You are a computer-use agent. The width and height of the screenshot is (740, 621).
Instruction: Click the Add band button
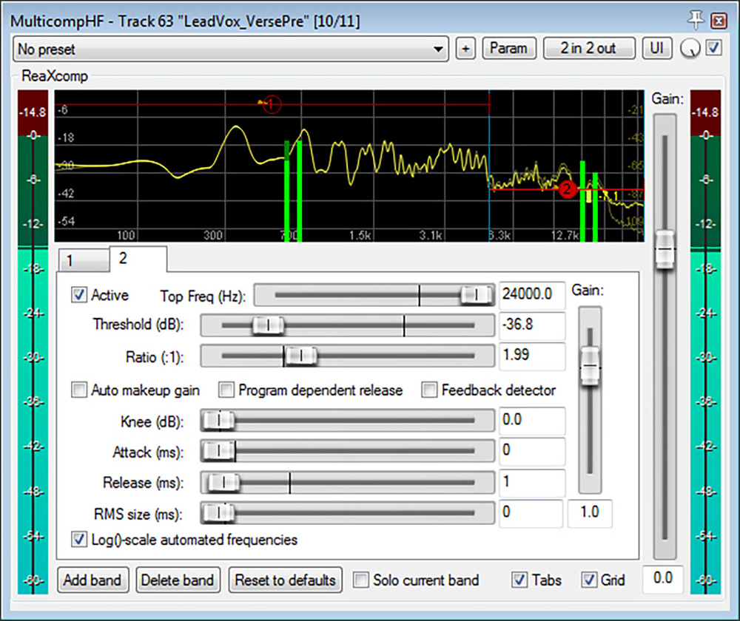93,580
